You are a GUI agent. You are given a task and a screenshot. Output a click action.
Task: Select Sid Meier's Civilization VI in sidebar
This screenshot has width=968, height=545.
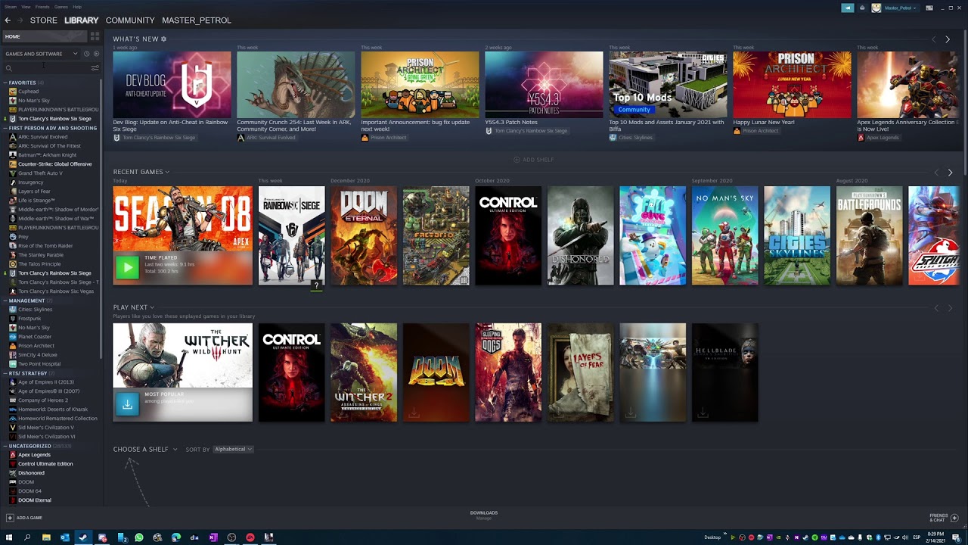[x=46, y=437]
